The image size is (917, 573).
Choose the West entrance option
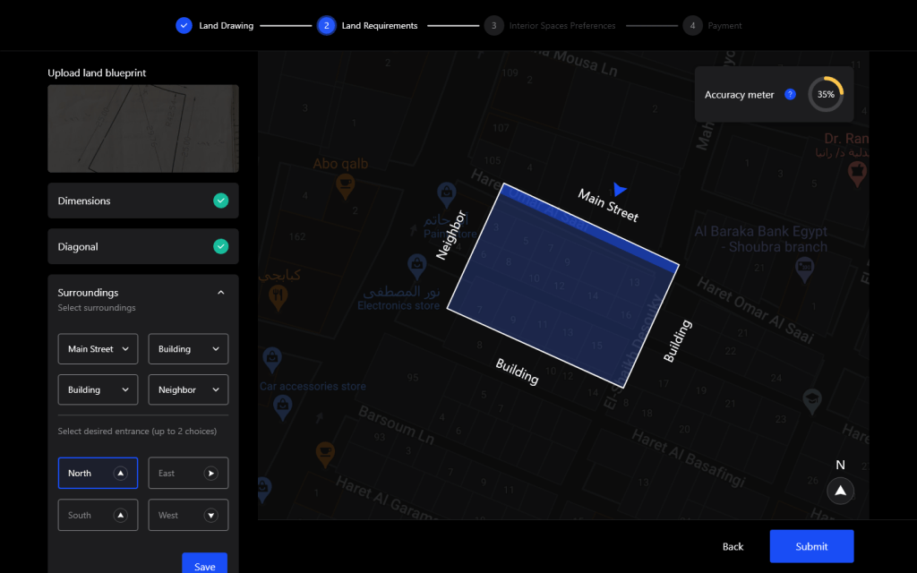pos(188,515)
